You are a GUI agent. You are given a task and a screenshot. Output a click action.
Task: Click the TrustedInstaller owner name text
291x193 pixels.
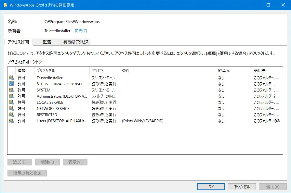pyautogui.click(x=57, y=31)
